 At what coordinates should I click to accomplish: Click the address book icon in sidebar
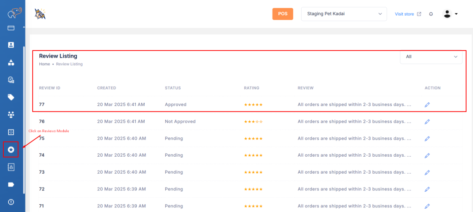click(11, 167)
